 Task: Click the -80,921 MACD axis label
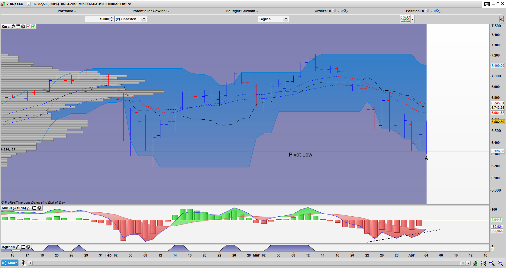pos(497,227)
